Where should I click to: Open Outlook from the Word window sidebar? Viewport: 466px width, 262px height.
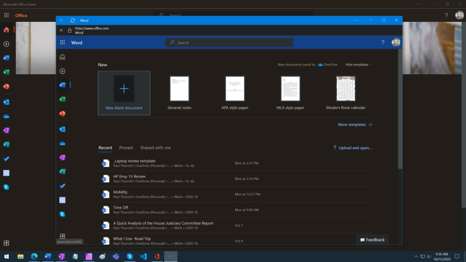pos(63,129)
